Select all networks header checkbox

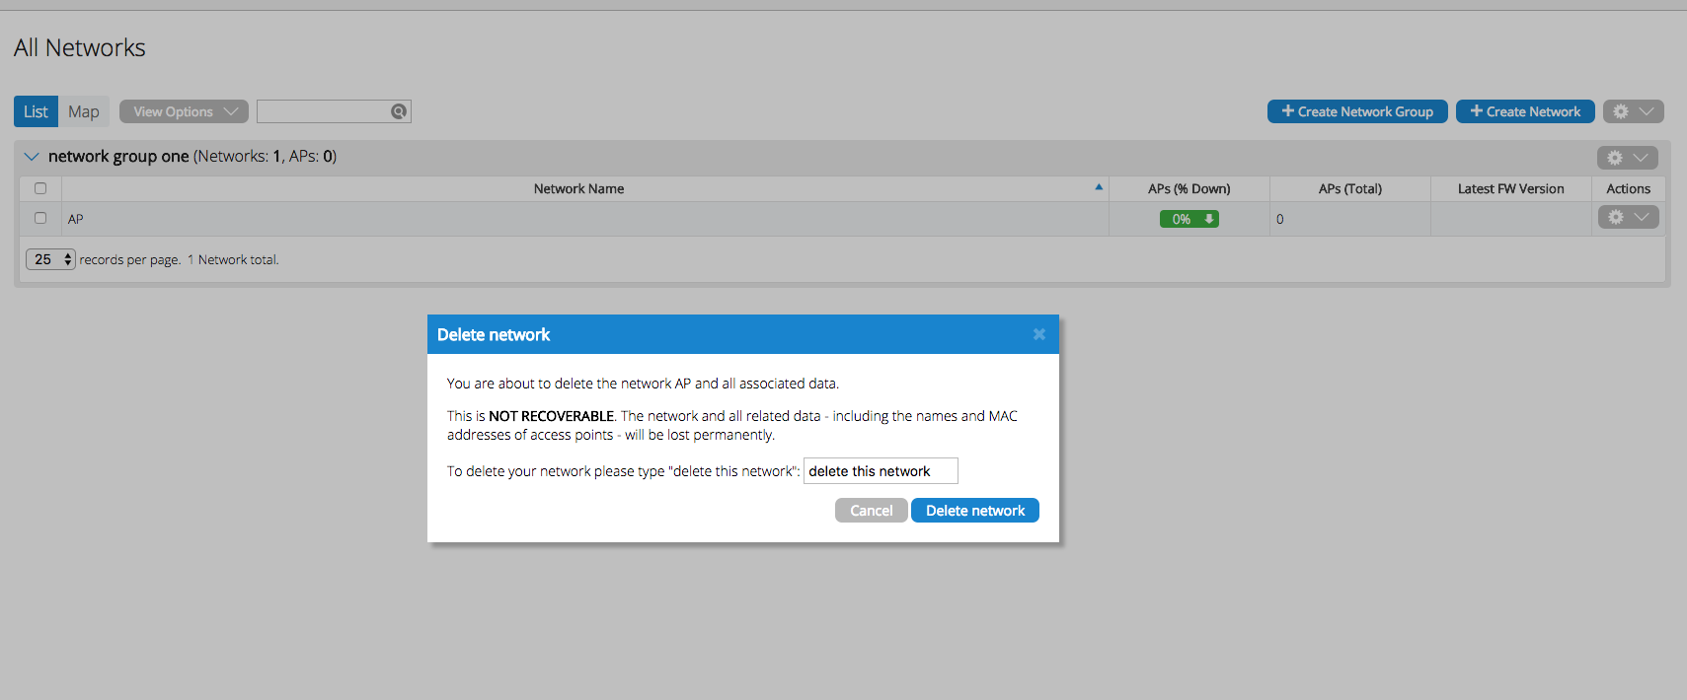click(x=40, y=188)
